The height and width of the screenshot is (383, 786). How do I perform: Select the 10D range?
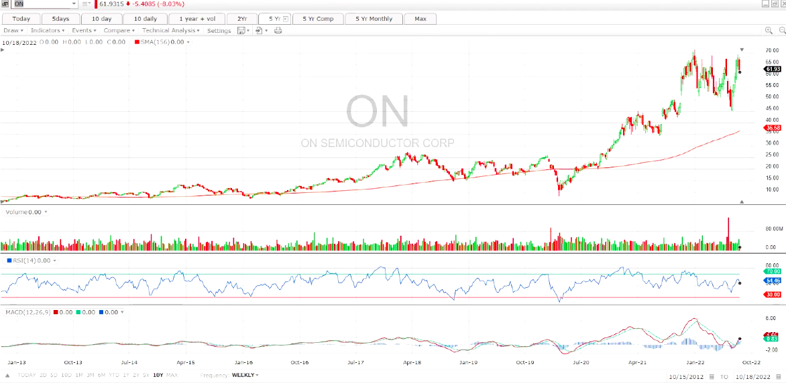click(68, 375)
